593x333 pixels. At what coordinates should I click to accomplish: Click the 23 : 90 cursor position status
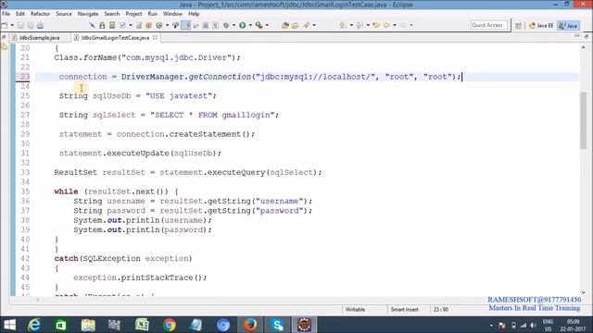pyautogui.click(x=441, y=309)
